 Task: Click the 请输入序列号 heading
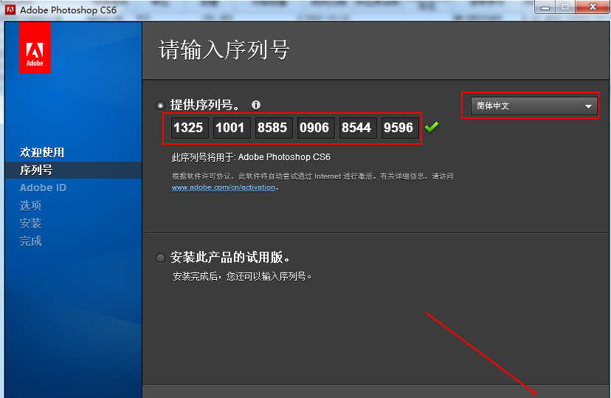224,50
